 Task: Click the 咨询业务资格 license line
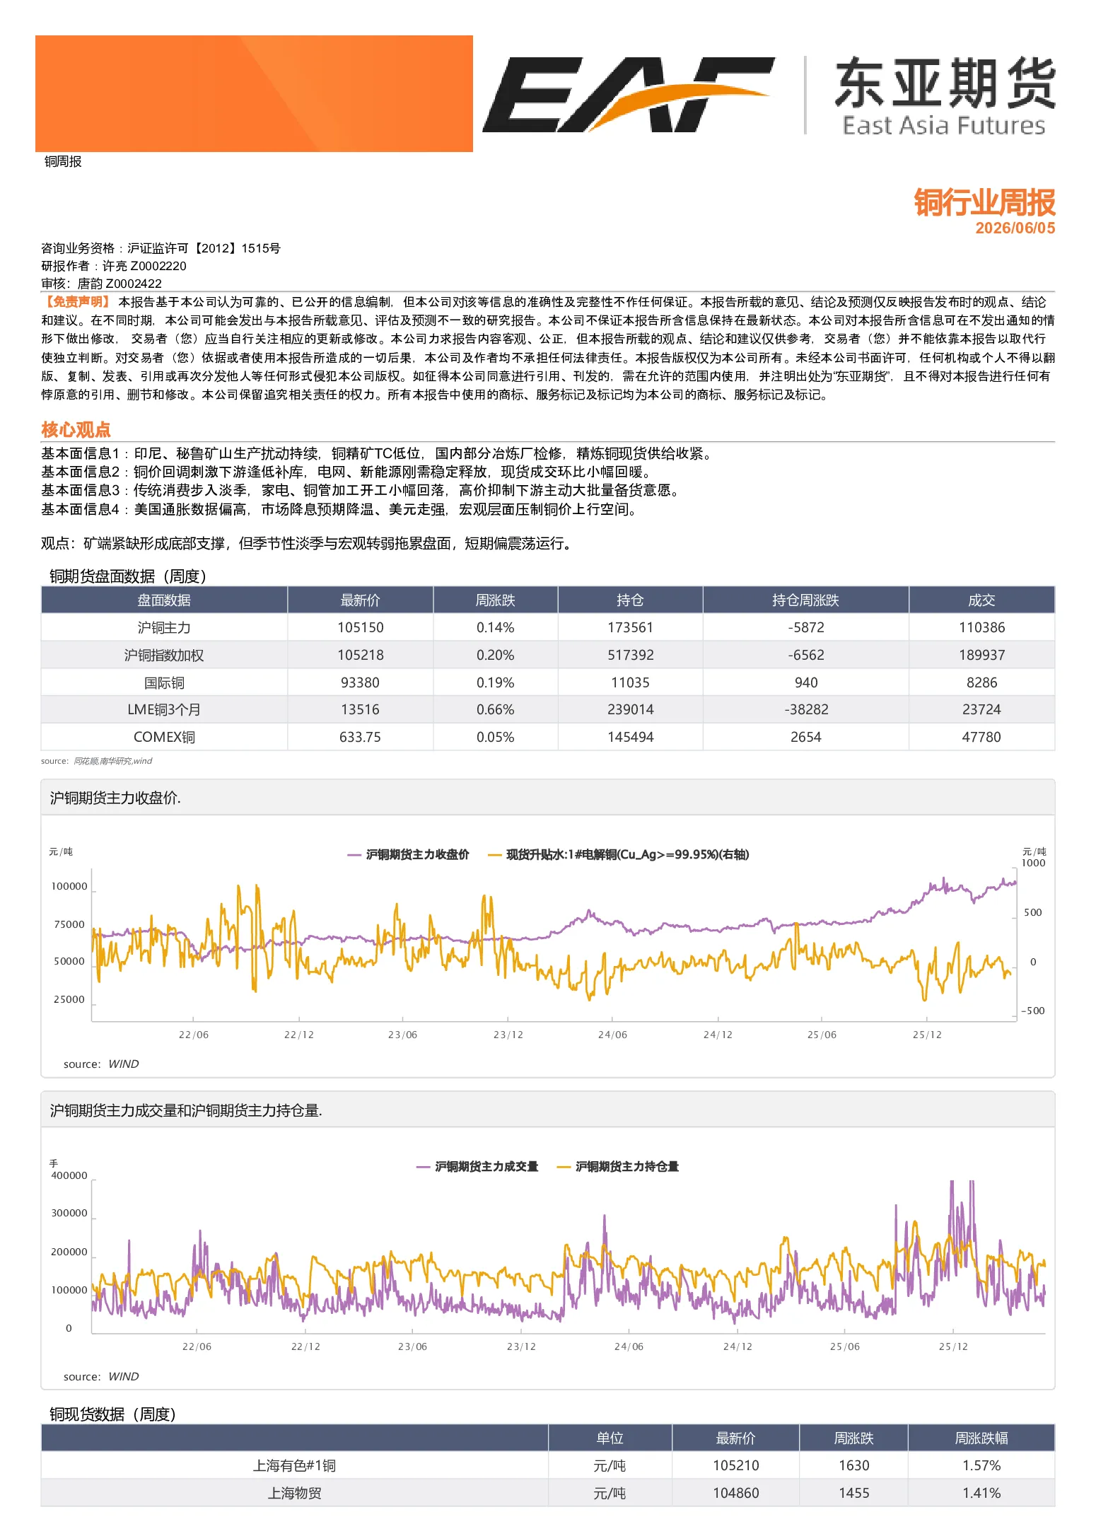(x=161, y=248)
